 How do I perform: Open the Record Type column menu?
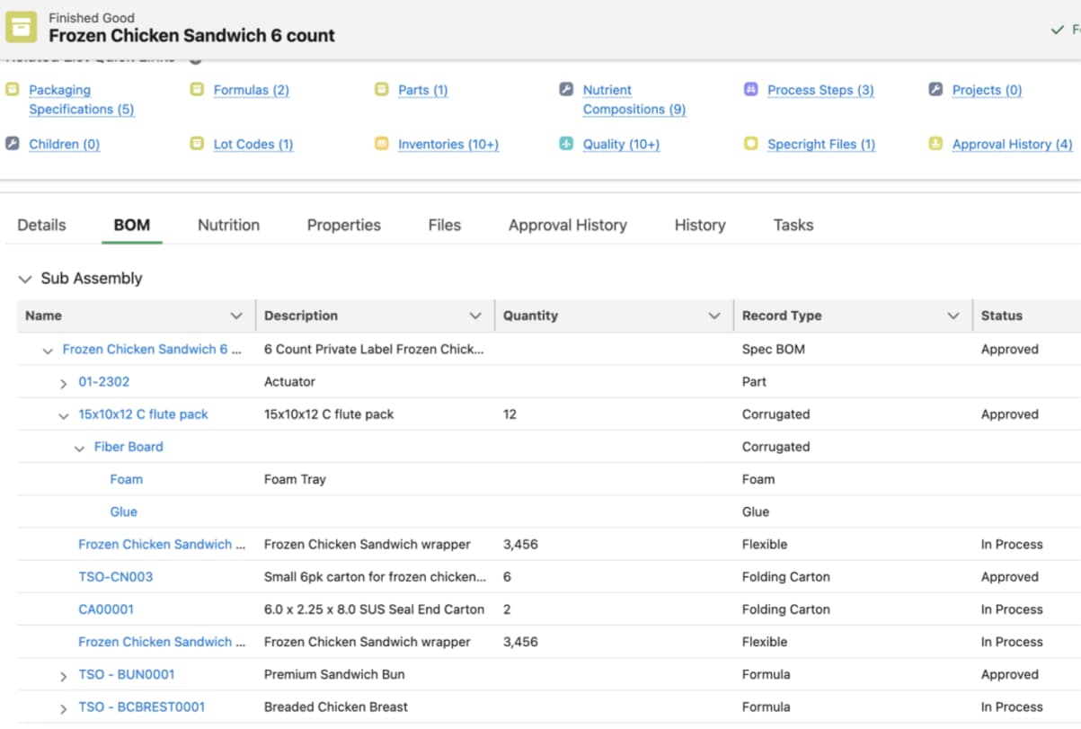955,316
